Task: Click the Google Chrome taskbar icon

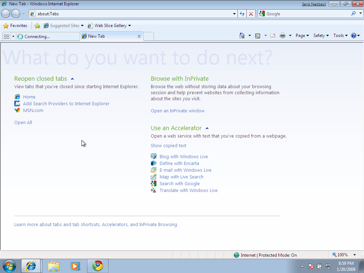Action: pyautogui.click(x=98, y=266)
